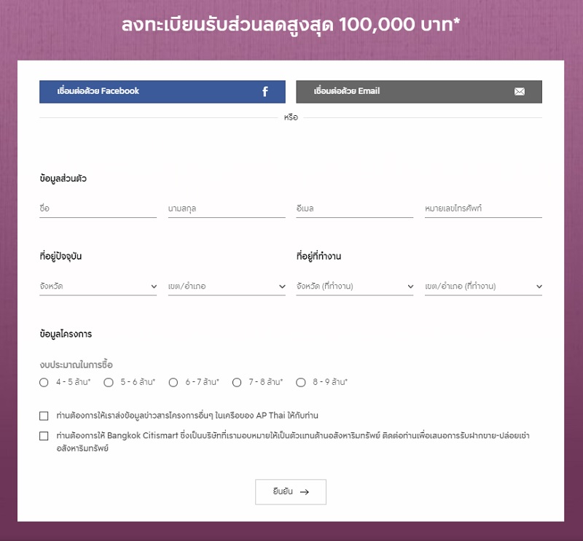583x541 pixels.
Task: Choose the 6 - 7 ล้าน budget radio
Action: (173, 382)
